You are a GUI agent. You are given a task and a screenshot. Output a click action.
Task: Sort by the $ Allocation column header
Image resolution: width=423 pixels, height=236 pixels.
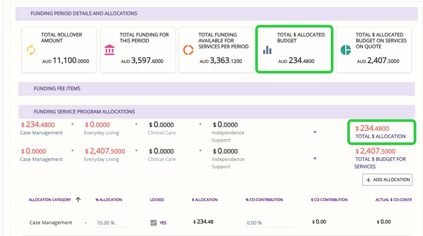click(205, 200)
